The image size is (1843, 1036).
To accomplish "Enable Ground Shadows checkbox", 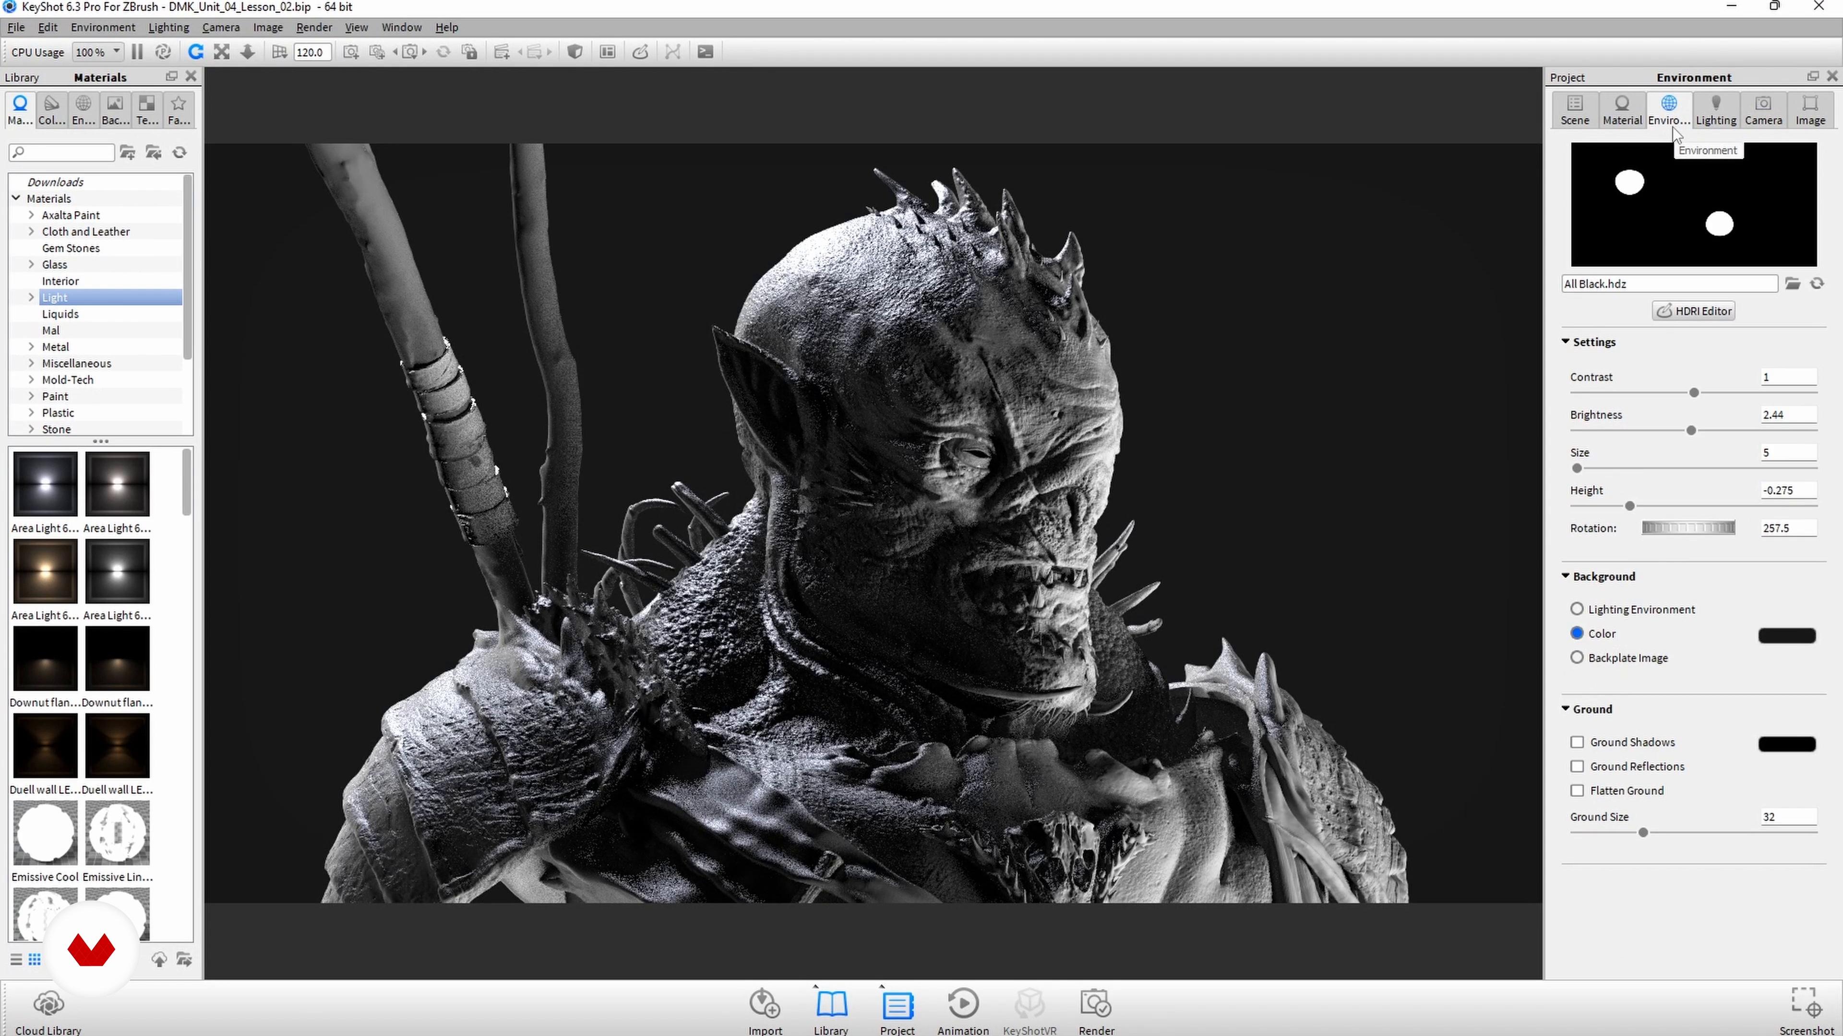I will click(1577, 742).
